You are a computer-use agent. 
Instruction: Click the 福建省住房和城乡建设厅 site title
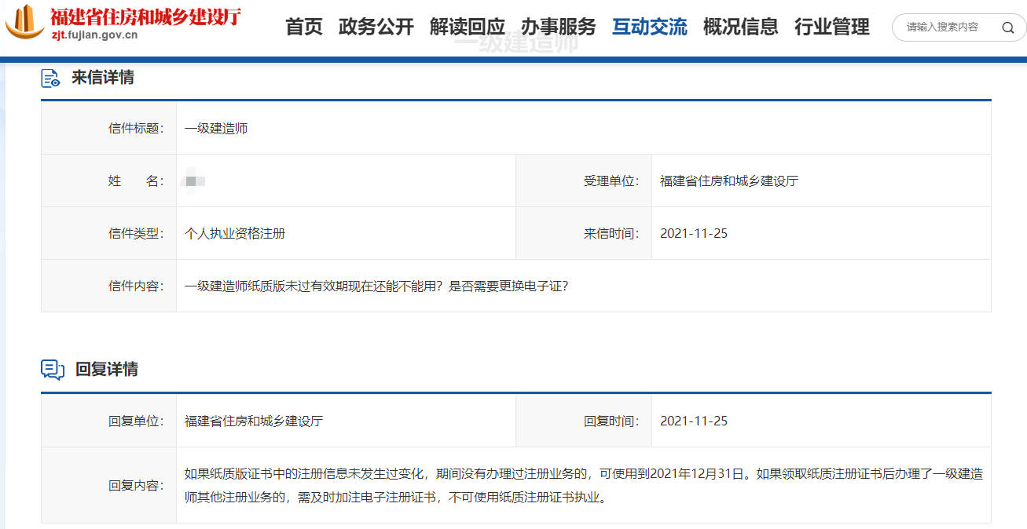coord(146,16)
